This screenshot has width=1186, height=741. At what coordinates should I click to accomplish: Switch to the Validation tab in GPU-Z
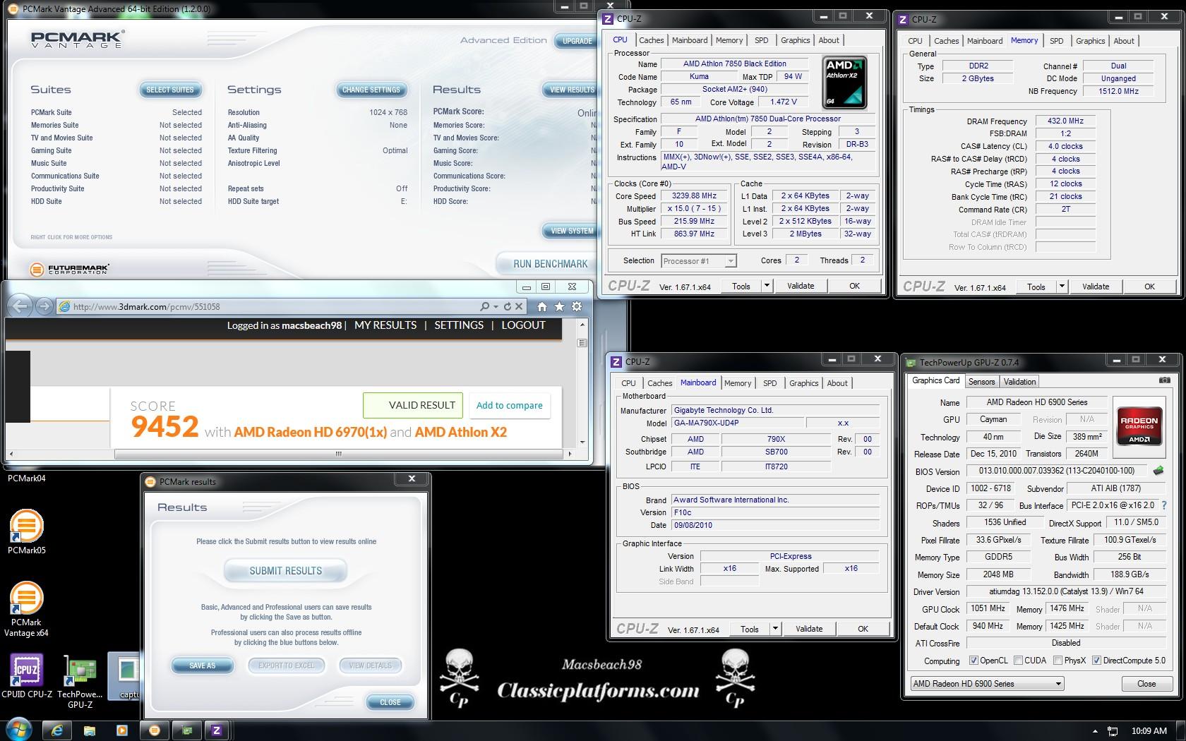click(1019, 382)
